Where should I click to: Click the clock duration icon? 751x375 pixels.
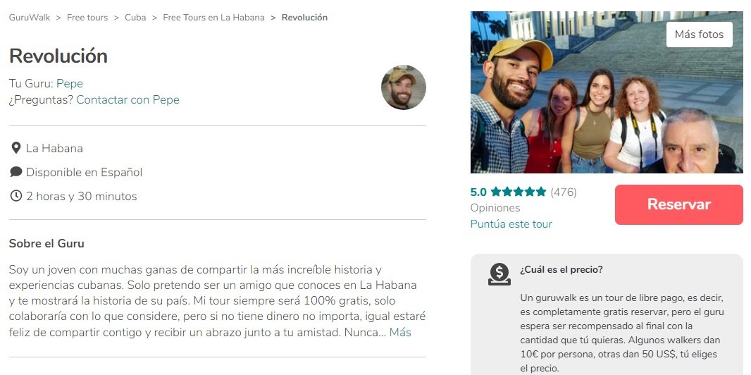[15, 196]
